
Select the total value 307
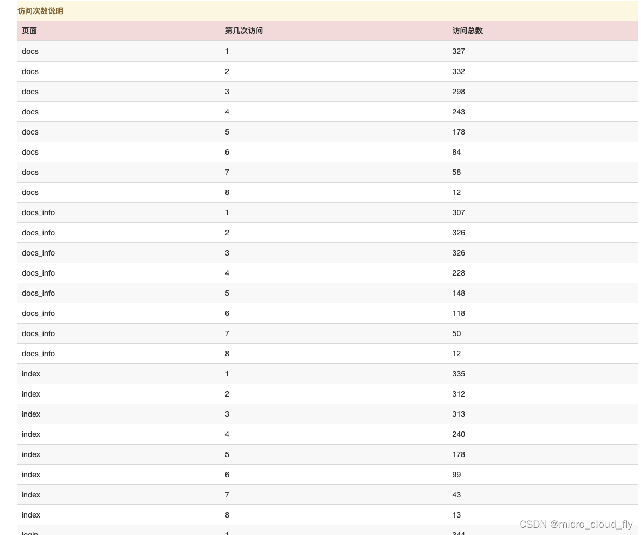coord(458,212)
